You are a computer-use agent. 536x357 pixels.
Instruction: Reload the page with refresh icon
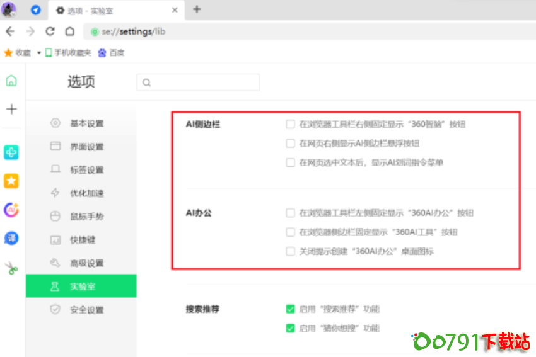50,31
